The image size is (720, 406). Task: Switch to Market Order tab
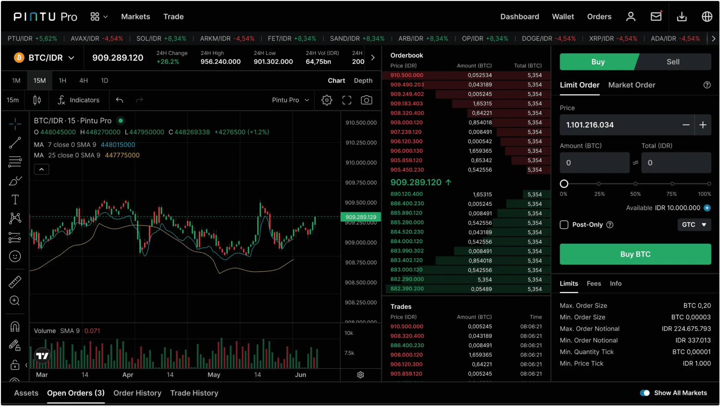point(632,85)
